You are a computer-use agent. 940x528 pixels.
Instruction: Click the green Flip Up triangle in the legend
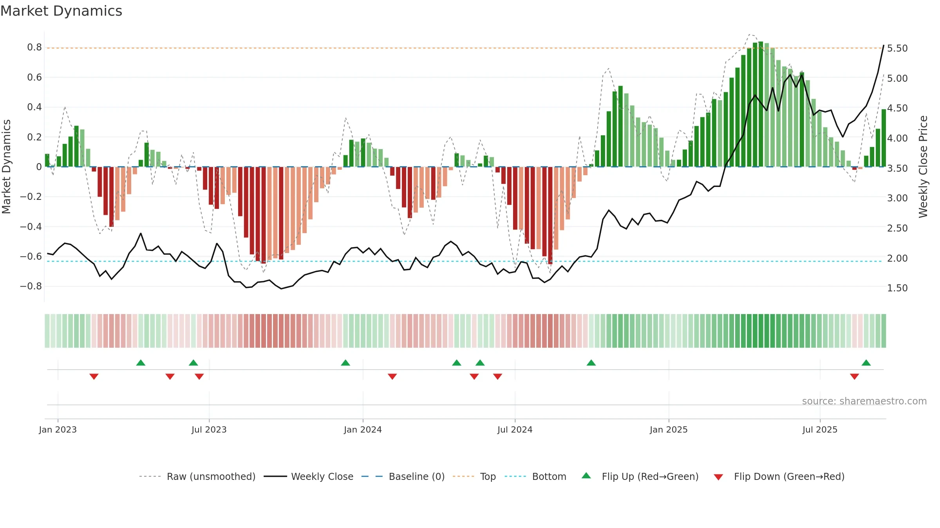[586, 476]
